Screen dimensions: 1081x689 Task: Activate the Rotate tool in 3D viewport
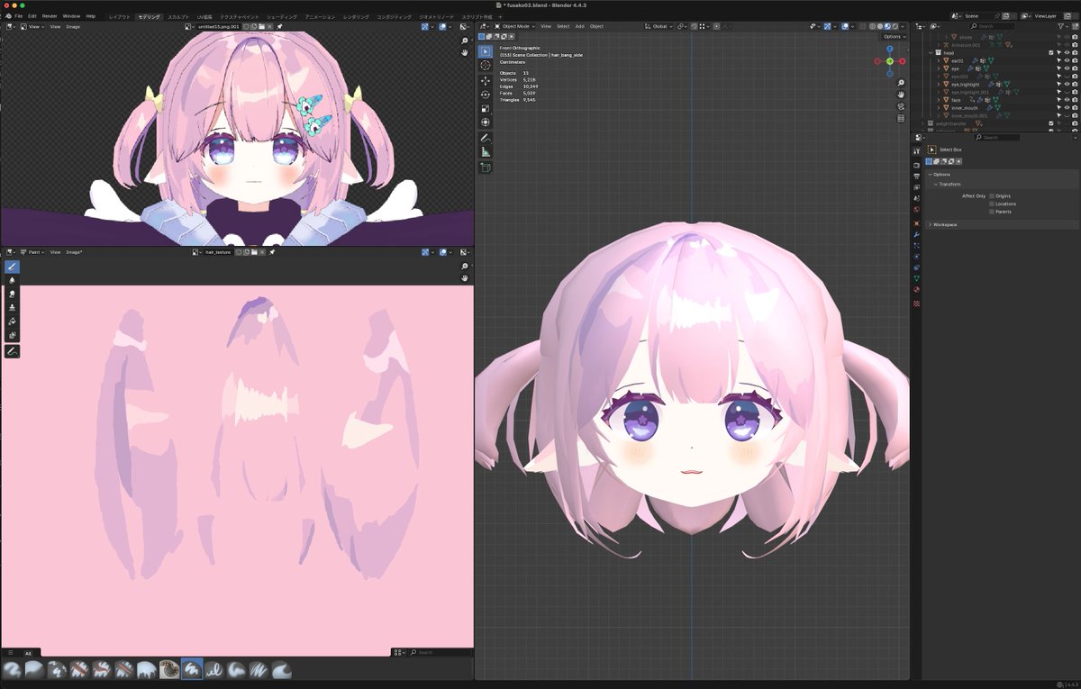pos(486,95)
